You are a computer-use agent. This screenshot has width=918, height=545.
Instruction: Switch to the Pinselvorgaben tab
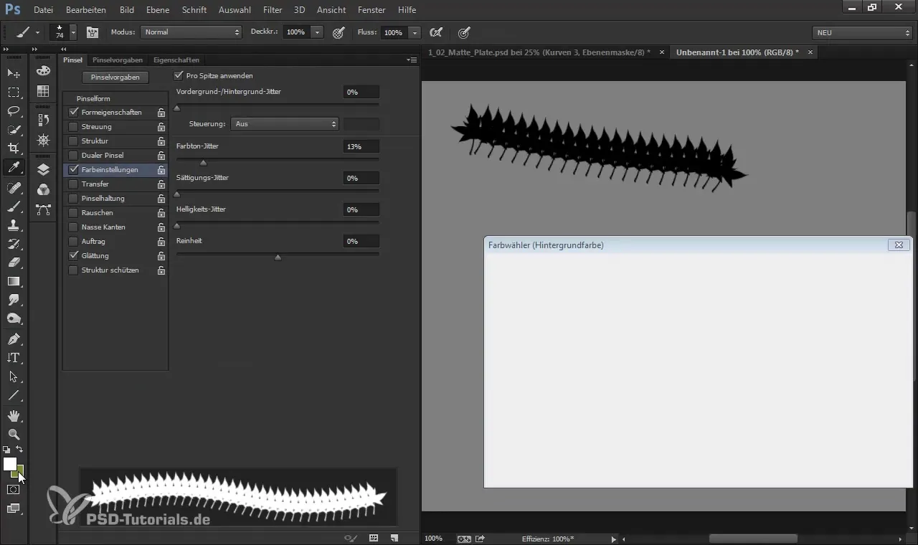point(118,60)
